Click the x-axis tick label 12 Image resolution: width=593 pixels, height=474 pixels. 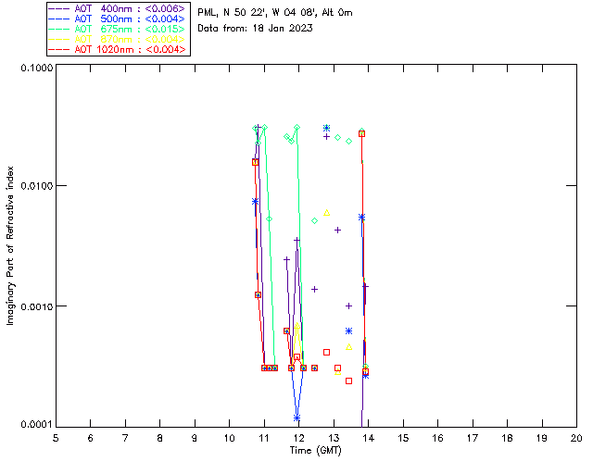click(298, 439)
